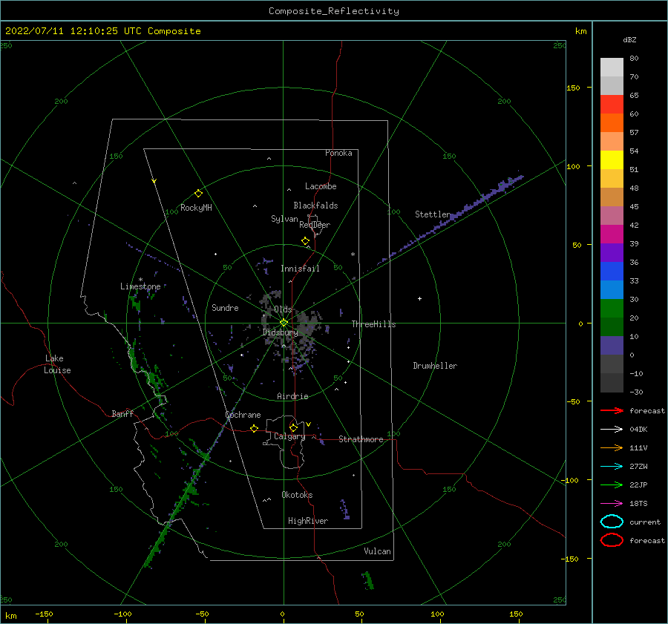The width and height of the screenshot is (668, 624).
Task: Click the dBZ legend heading
Action: click(x=629, y=39)
